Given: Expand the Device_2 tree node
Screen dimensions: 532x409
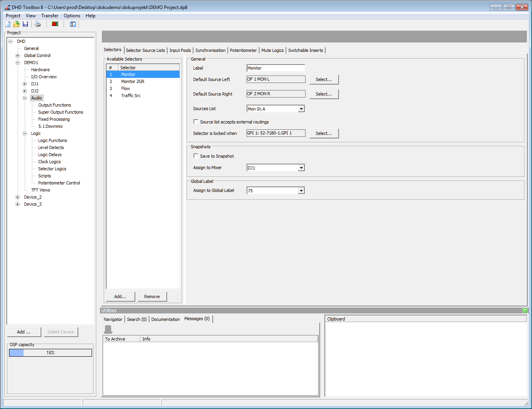Looking at the screenshot, I should tap(17, 197).
